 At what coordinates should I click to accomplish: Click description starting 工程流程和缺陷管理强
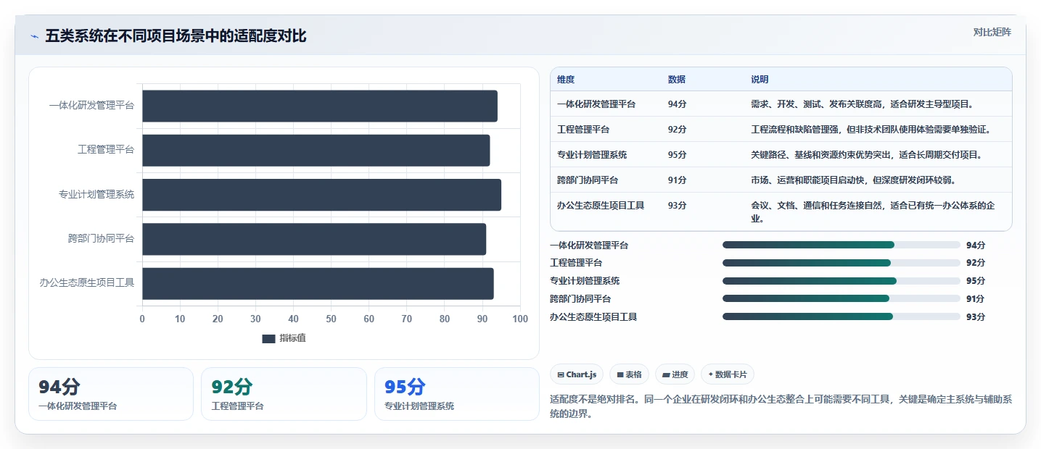[871, 130]
